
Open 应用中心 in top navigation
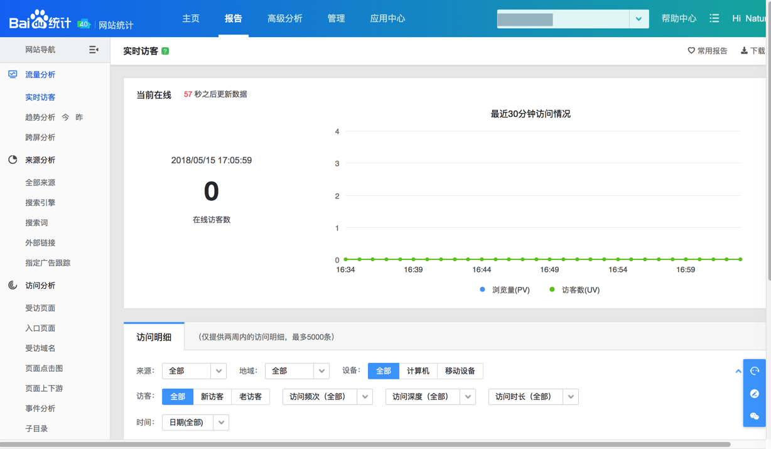pos(387,19)
